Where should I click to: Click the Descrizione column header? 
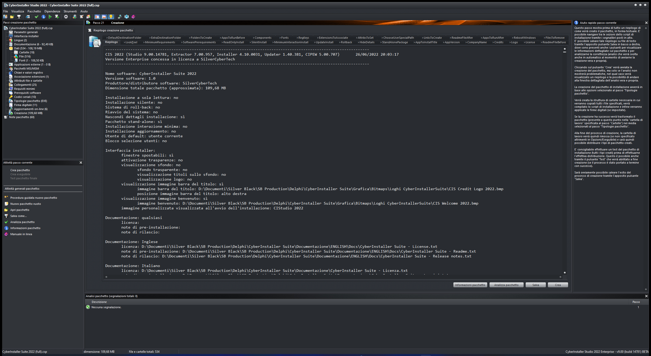pos(99,302)
